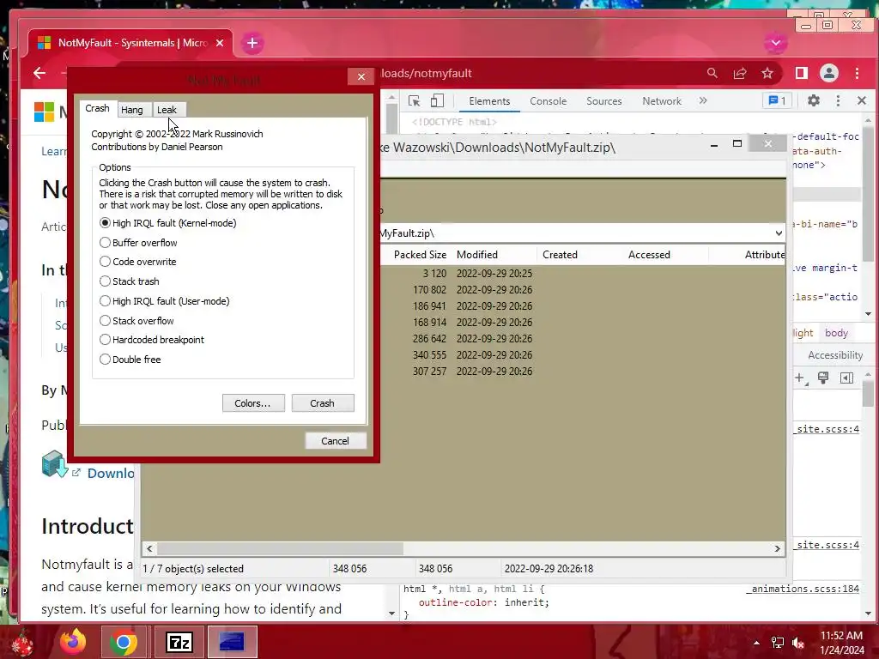Select body in DevTools breadcrumb
The width and height of the screenshot is (879, 659).
pos(836,333)
